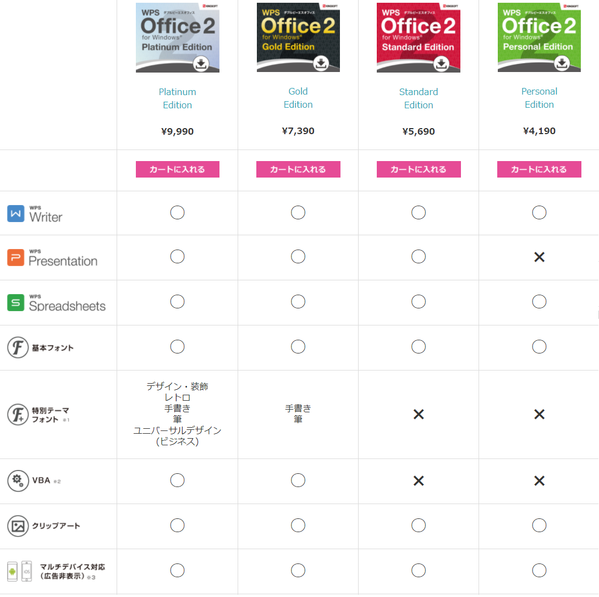Click Gold's circle mark for Presentation

[x=298, y=257]
